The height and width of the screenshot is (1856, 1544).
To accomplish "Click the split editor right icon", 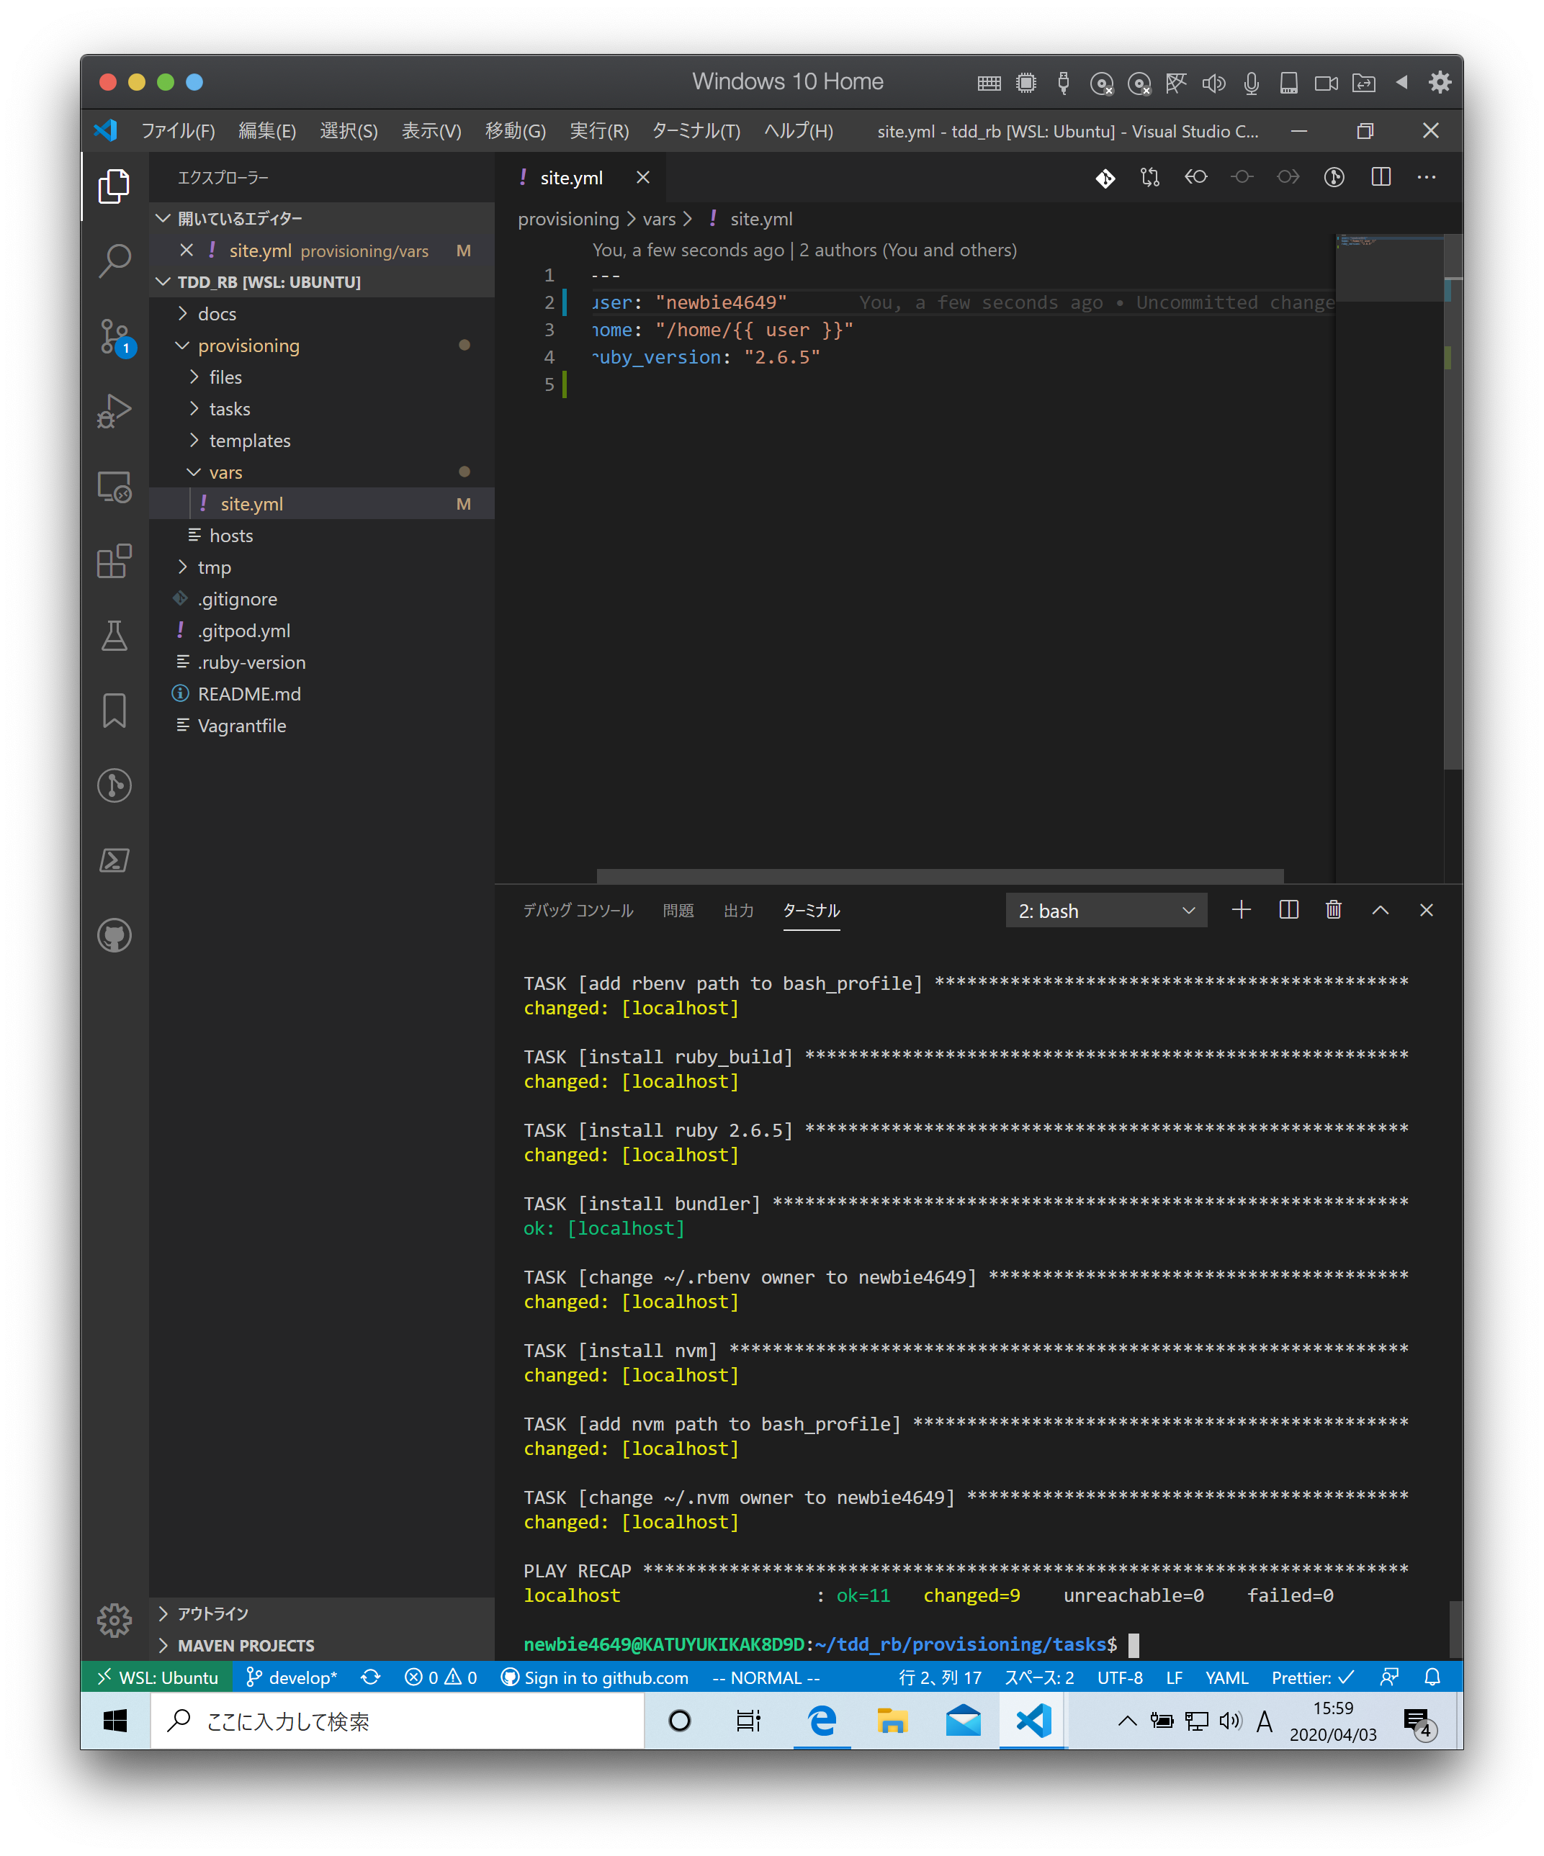I will tap(1381, 178).
